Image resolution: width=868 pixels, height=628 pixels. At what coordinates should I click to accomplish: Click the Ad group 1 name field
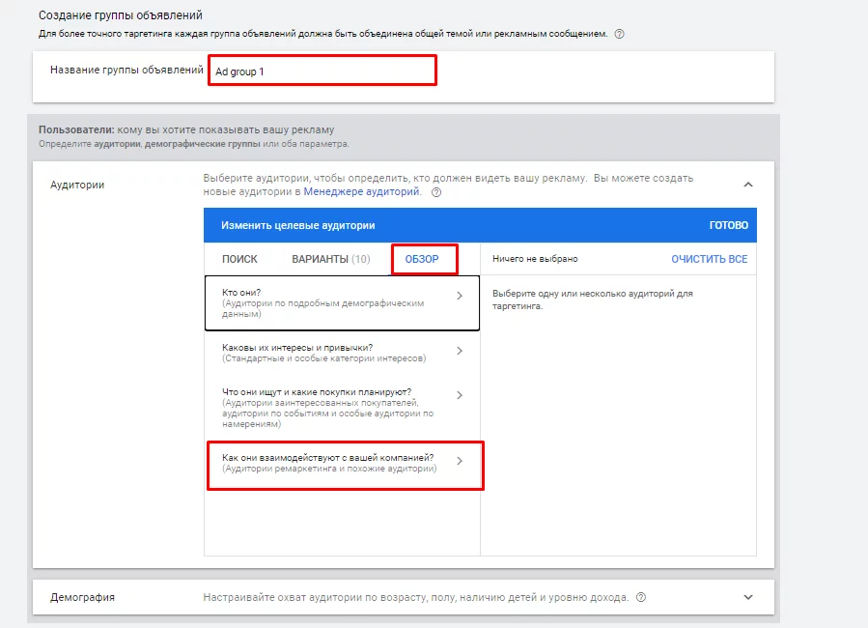click(322, 71)
